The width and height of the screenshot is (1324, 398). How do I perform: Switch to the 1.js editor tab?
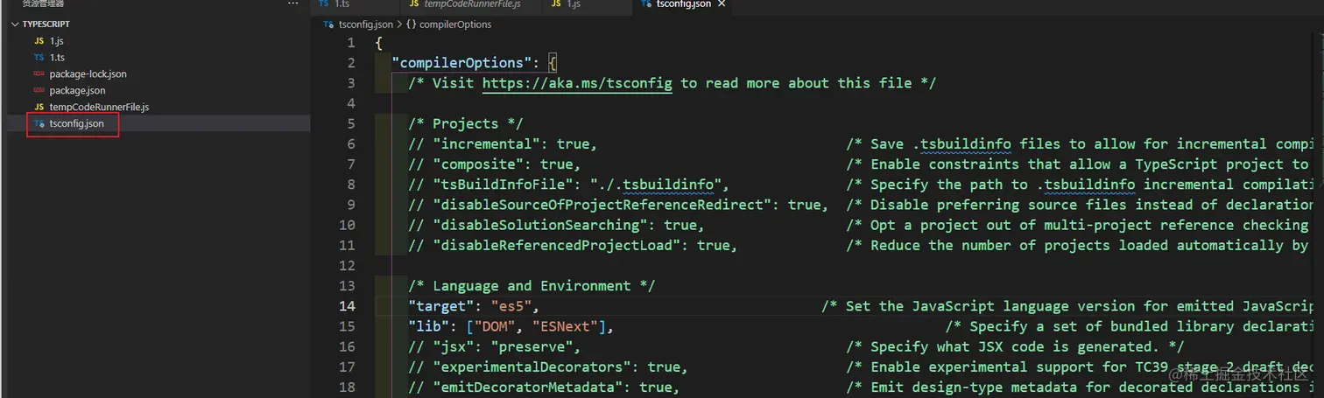coord(573,4)
